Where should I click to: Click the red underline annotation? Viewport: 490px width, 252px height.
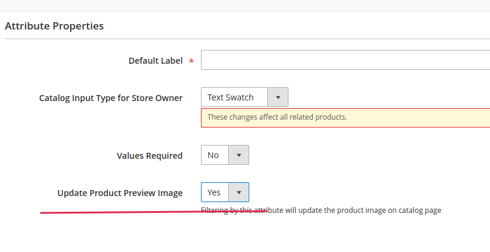point(153,212)
